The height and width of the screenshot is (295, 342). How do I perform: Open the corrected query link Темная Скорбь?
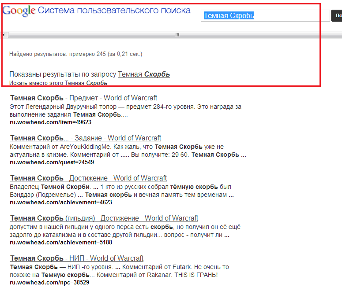click(144, 74)
